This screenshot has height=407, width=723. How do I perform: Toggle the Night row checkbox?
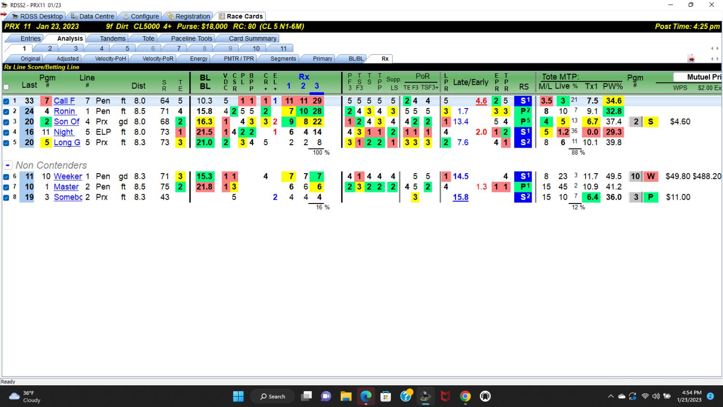click(6, 132)
